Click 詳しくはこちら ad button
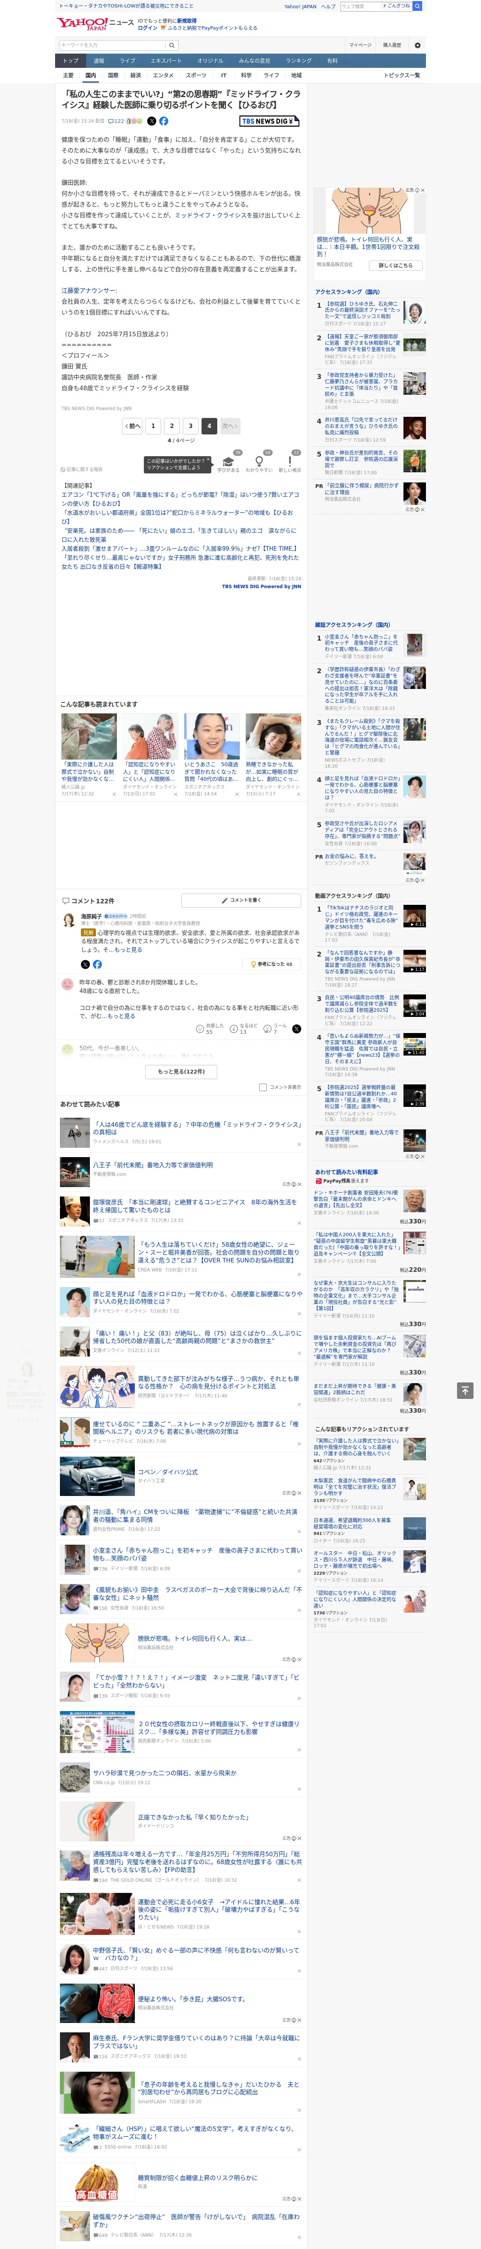 click(x=396, y=265)
